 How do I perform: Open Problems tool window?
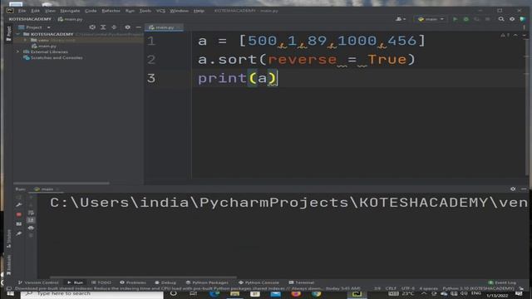(x=133, y=282)
